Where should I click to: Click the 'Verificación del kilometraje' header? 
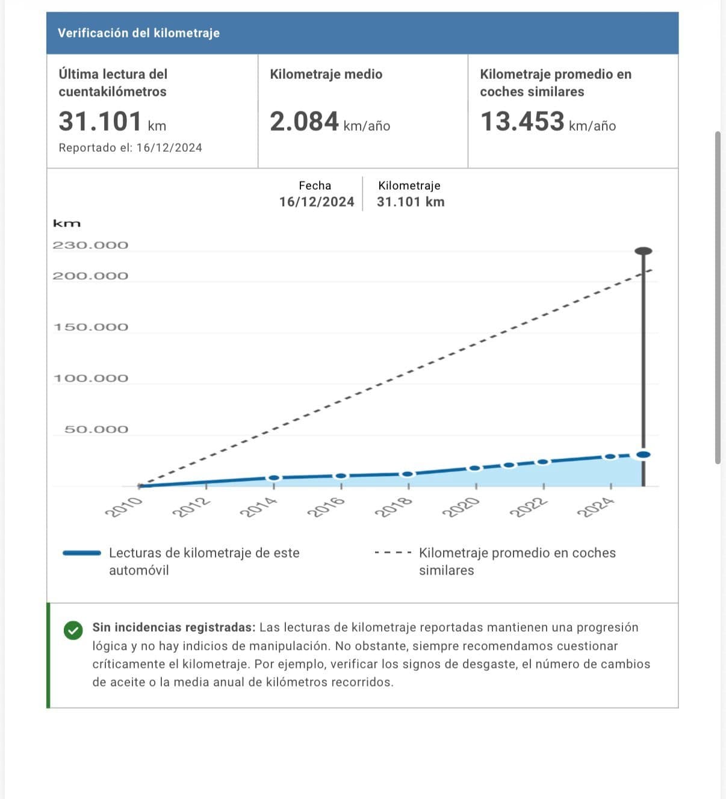pos(138,33)
